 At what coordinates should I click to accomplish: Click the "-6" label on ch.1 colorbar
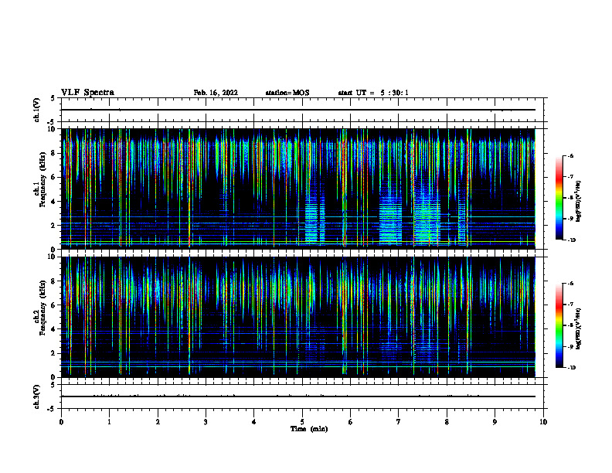pyautogui.click(x=569, y=155)
